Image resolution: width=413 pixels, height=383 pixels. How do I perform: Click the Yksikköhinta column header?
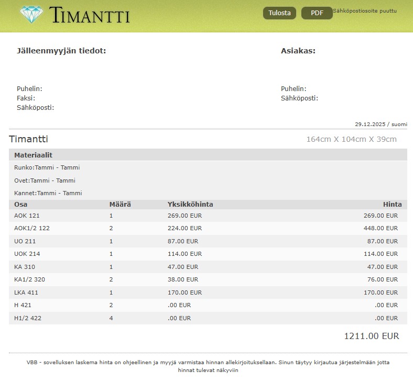pos(190,205)
